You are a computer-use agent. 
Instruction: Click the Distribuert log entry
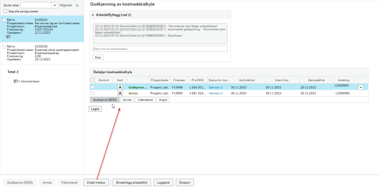[138, 36]
